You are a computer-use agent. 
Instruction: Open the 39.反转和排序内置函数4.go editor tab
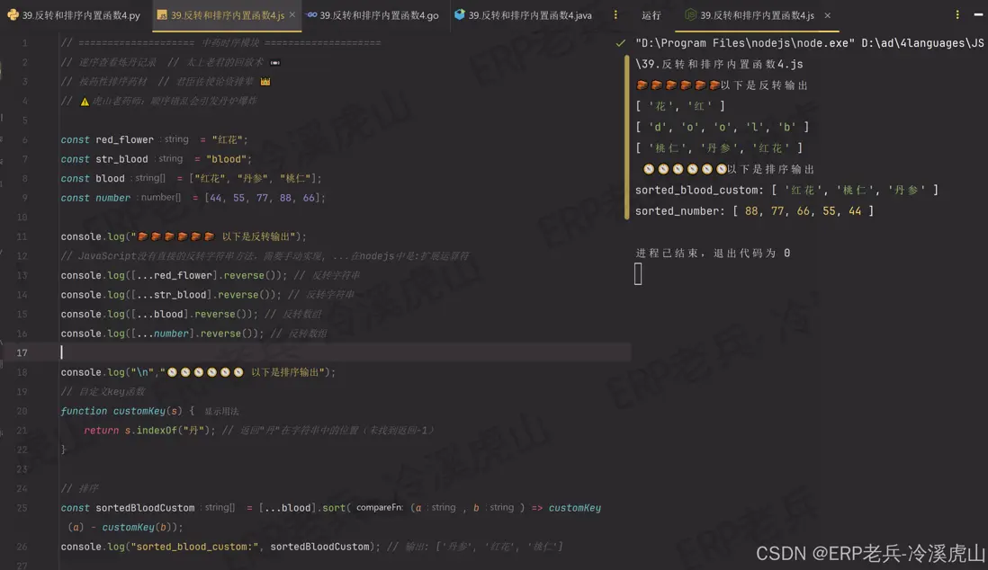[373, 15]
